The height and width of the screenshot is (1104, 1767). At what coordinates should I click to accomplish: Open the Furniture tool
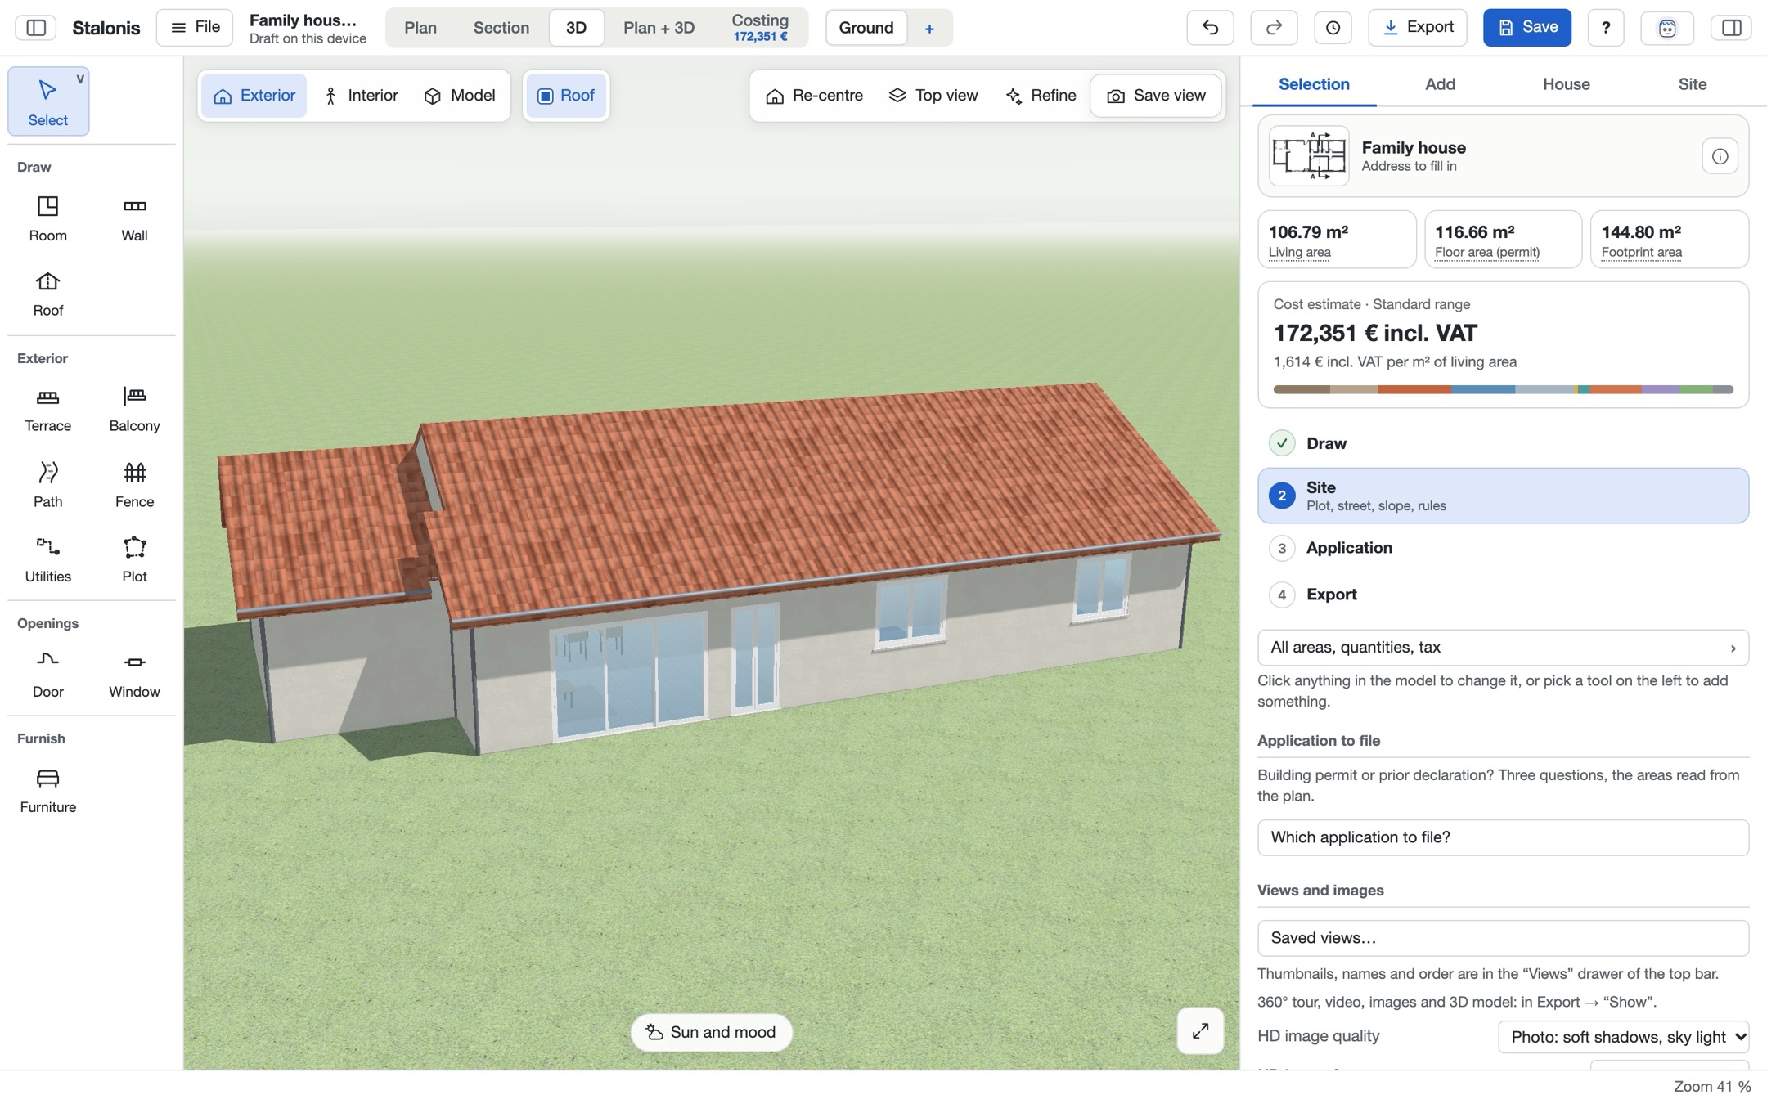coord(47,791)
